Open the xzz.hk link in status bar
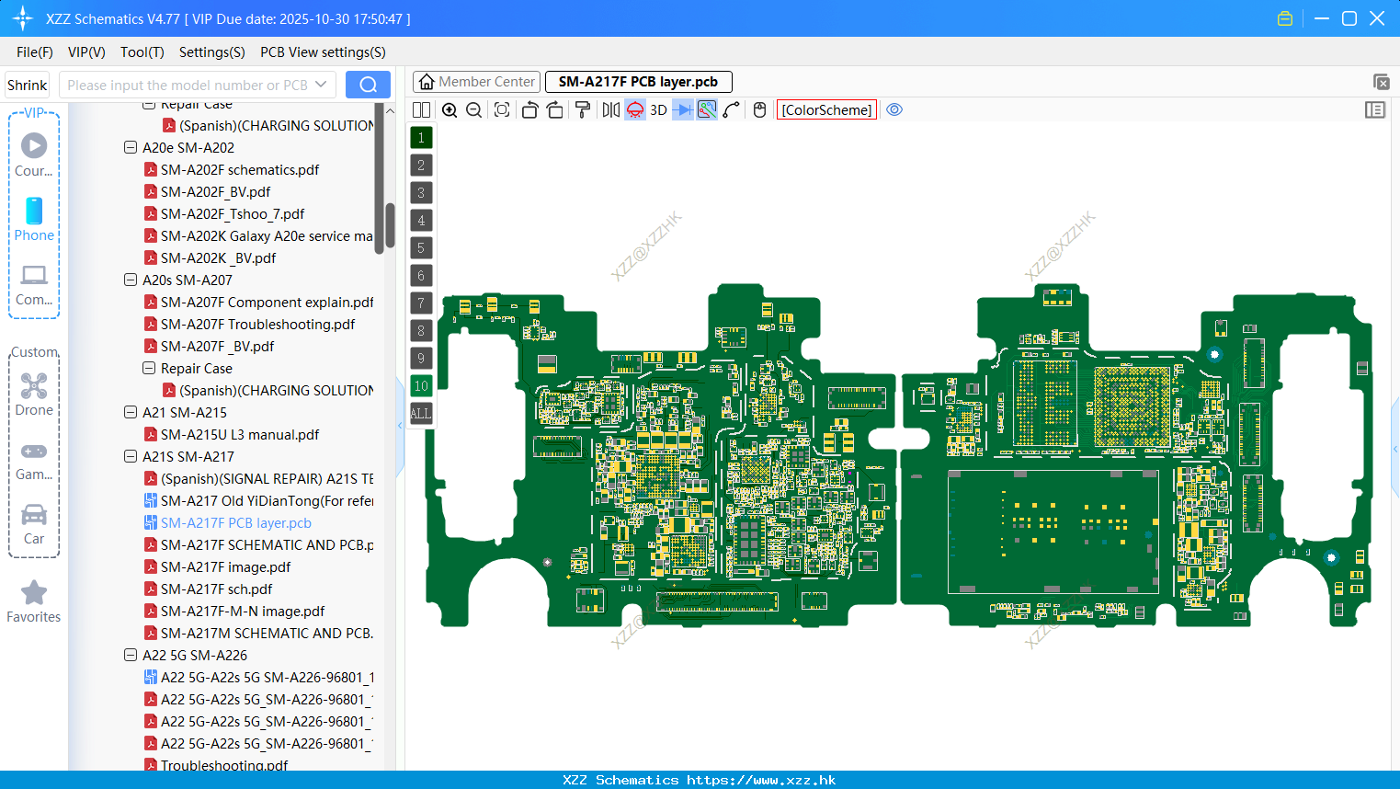 [761, 780]
